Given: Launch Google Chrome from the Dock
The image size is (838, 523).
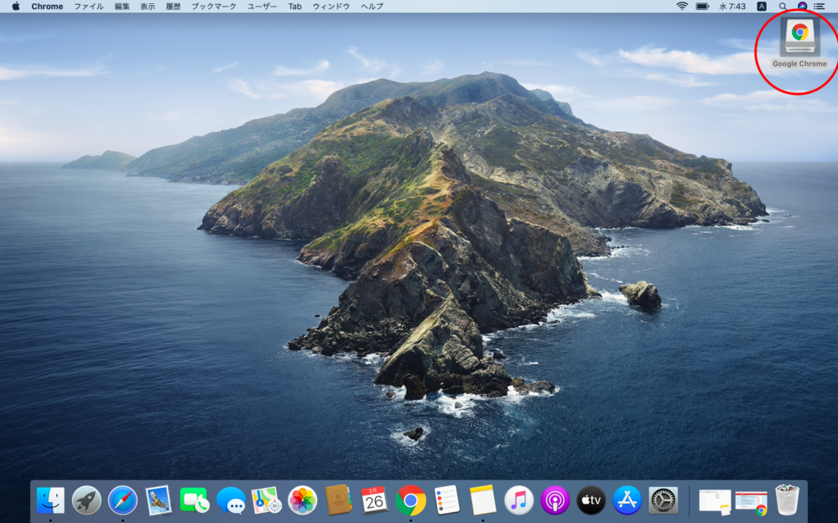Looking at the screenshot, I should 410,500.
